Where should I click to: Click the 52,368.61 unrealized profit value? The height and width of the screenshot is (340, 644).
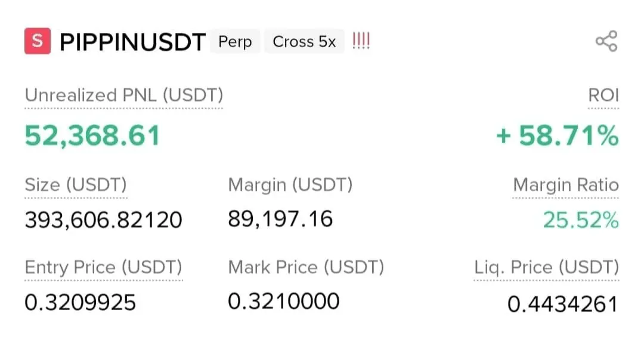[92, 136]
